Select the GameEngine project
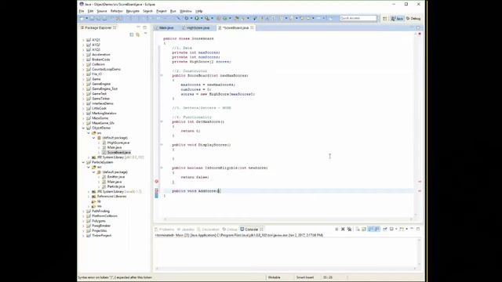 tap(101, 84)
